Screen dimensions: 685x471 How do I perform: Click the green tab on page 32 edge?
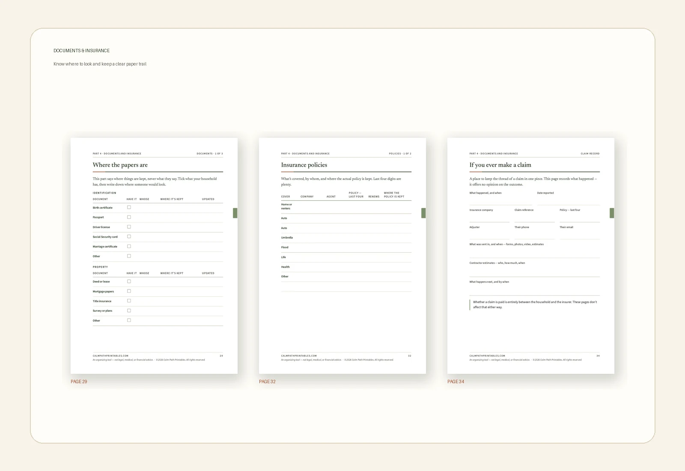(x=423, y=213)
